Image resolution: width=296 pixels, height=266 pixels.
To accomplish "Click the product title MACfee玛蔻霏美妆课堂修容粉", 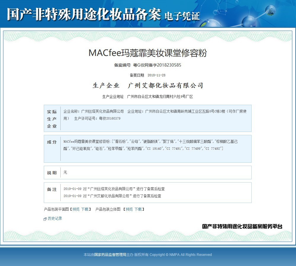I will [148, 53].
